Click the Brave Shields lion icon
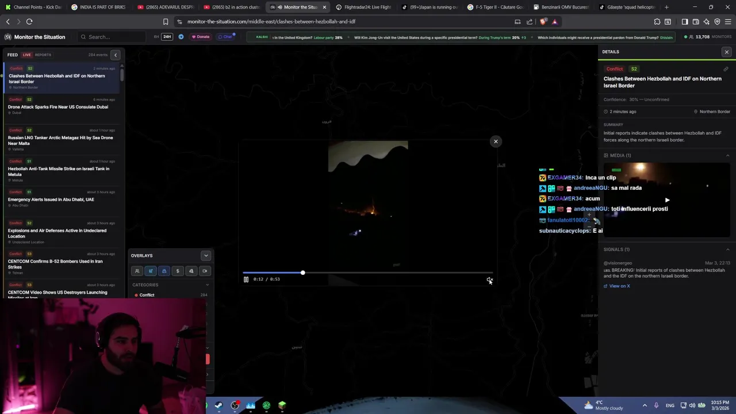 coord(543,21)
